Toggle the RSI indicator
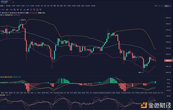 pyautogui.click(x=25, y=93)
